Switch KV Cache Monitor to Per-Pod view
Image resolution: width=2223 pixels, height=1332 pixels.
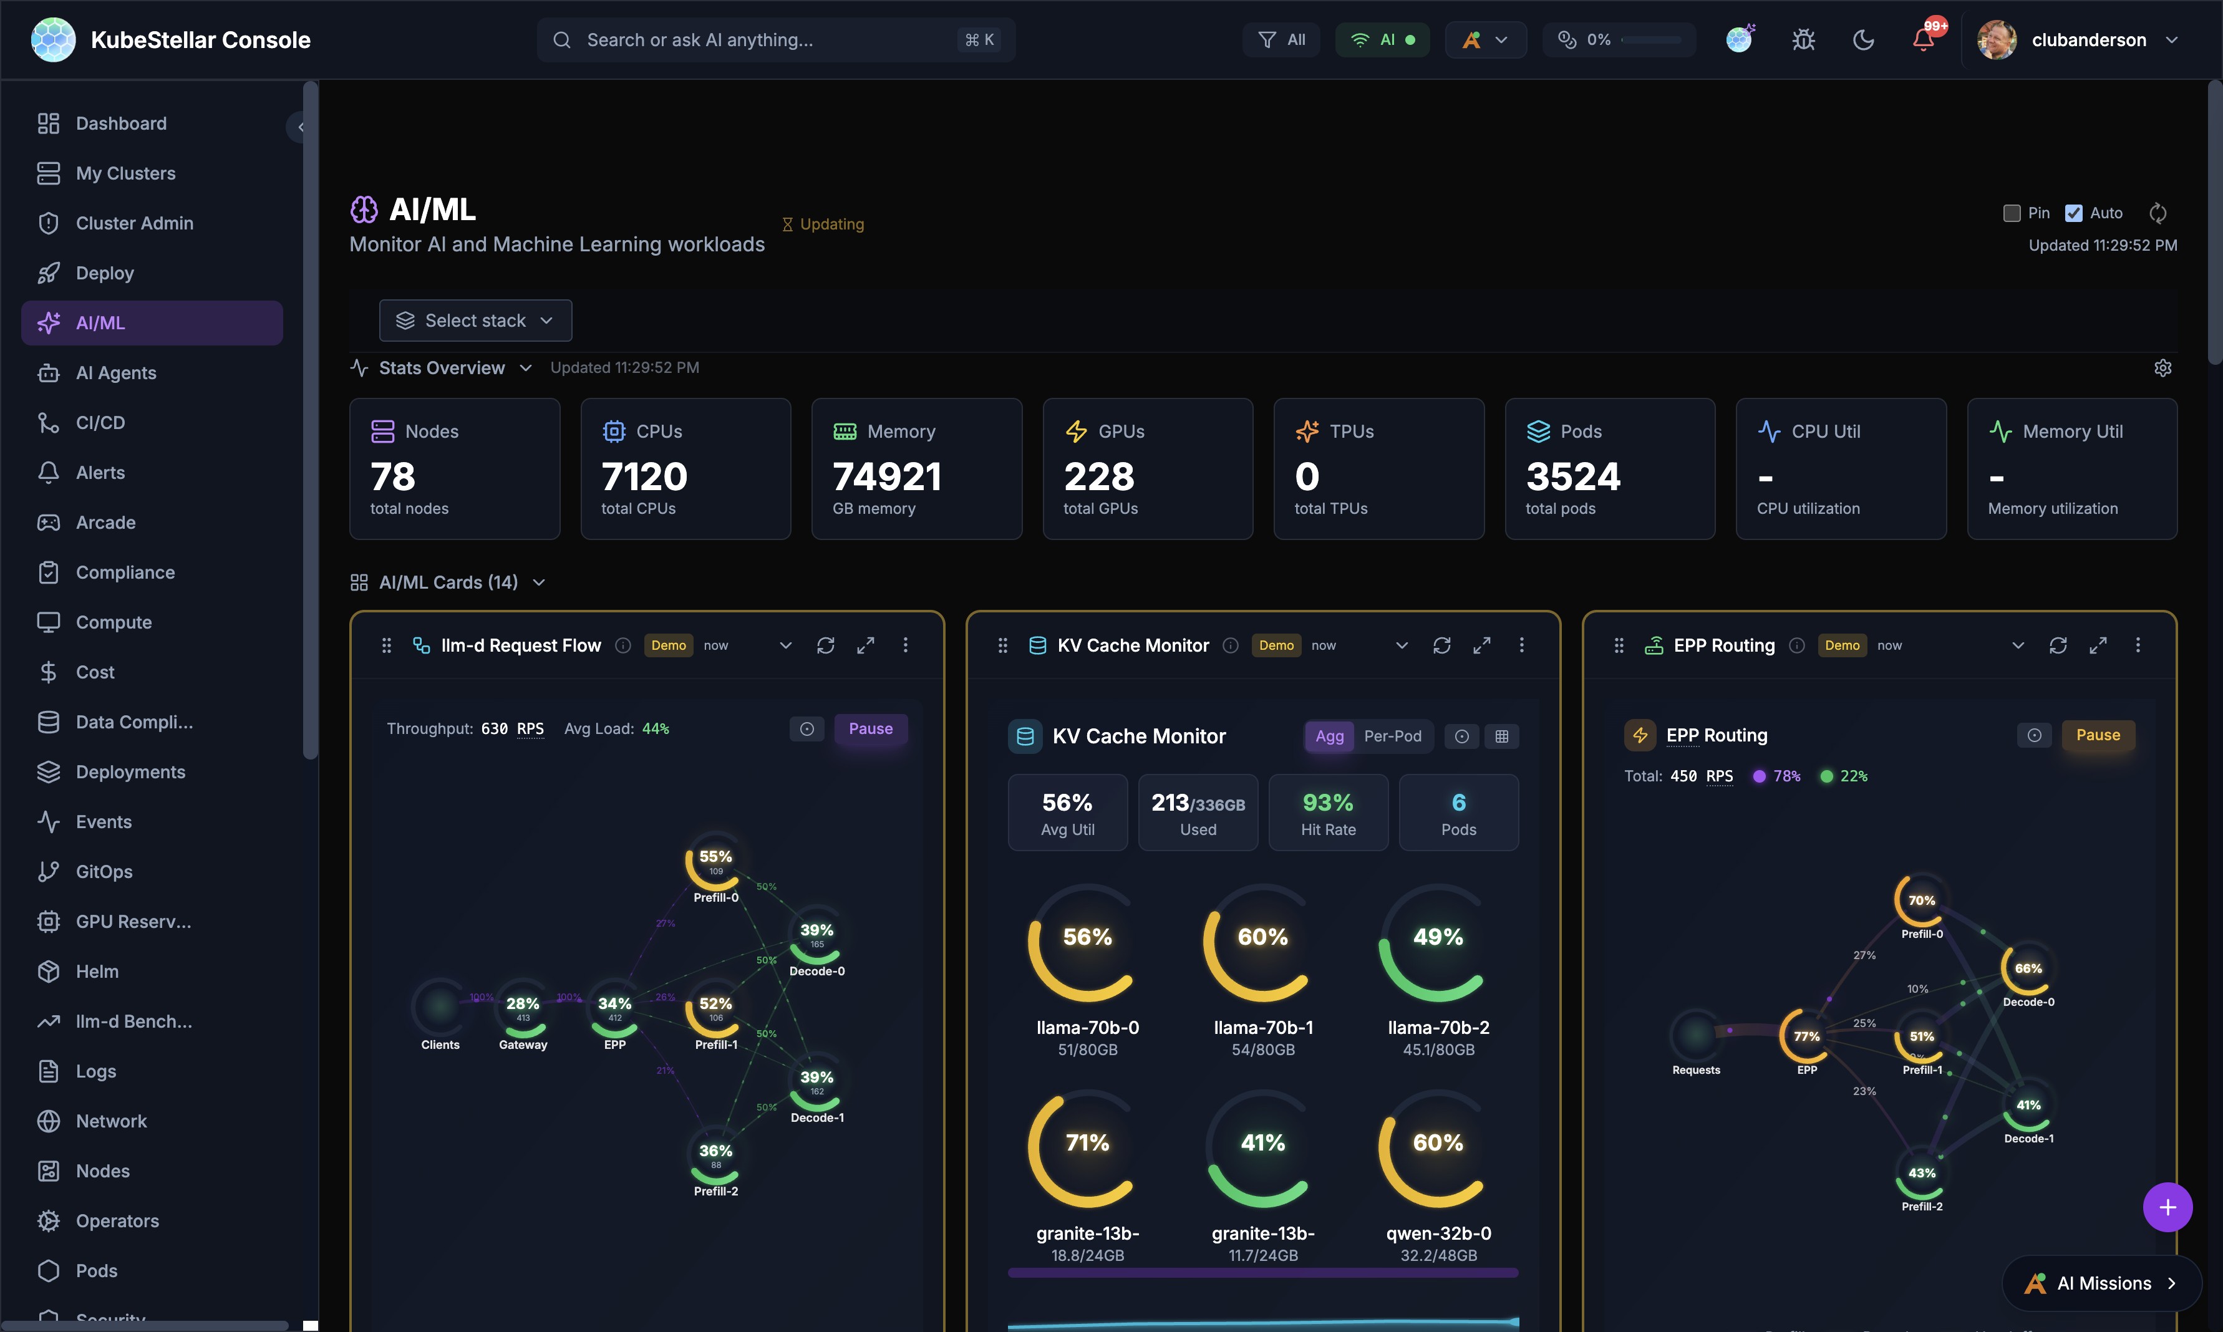tap(1393, 736)
